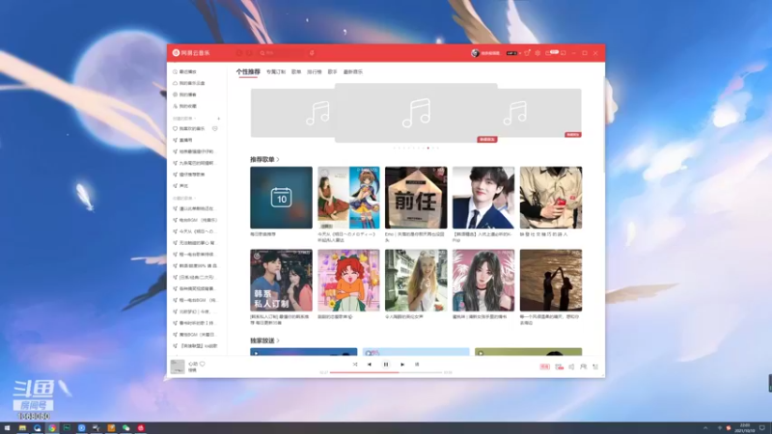Click the NetEase Music red taskbar icon
Screen dimensions: 772x434
click(x=141, y=428)
